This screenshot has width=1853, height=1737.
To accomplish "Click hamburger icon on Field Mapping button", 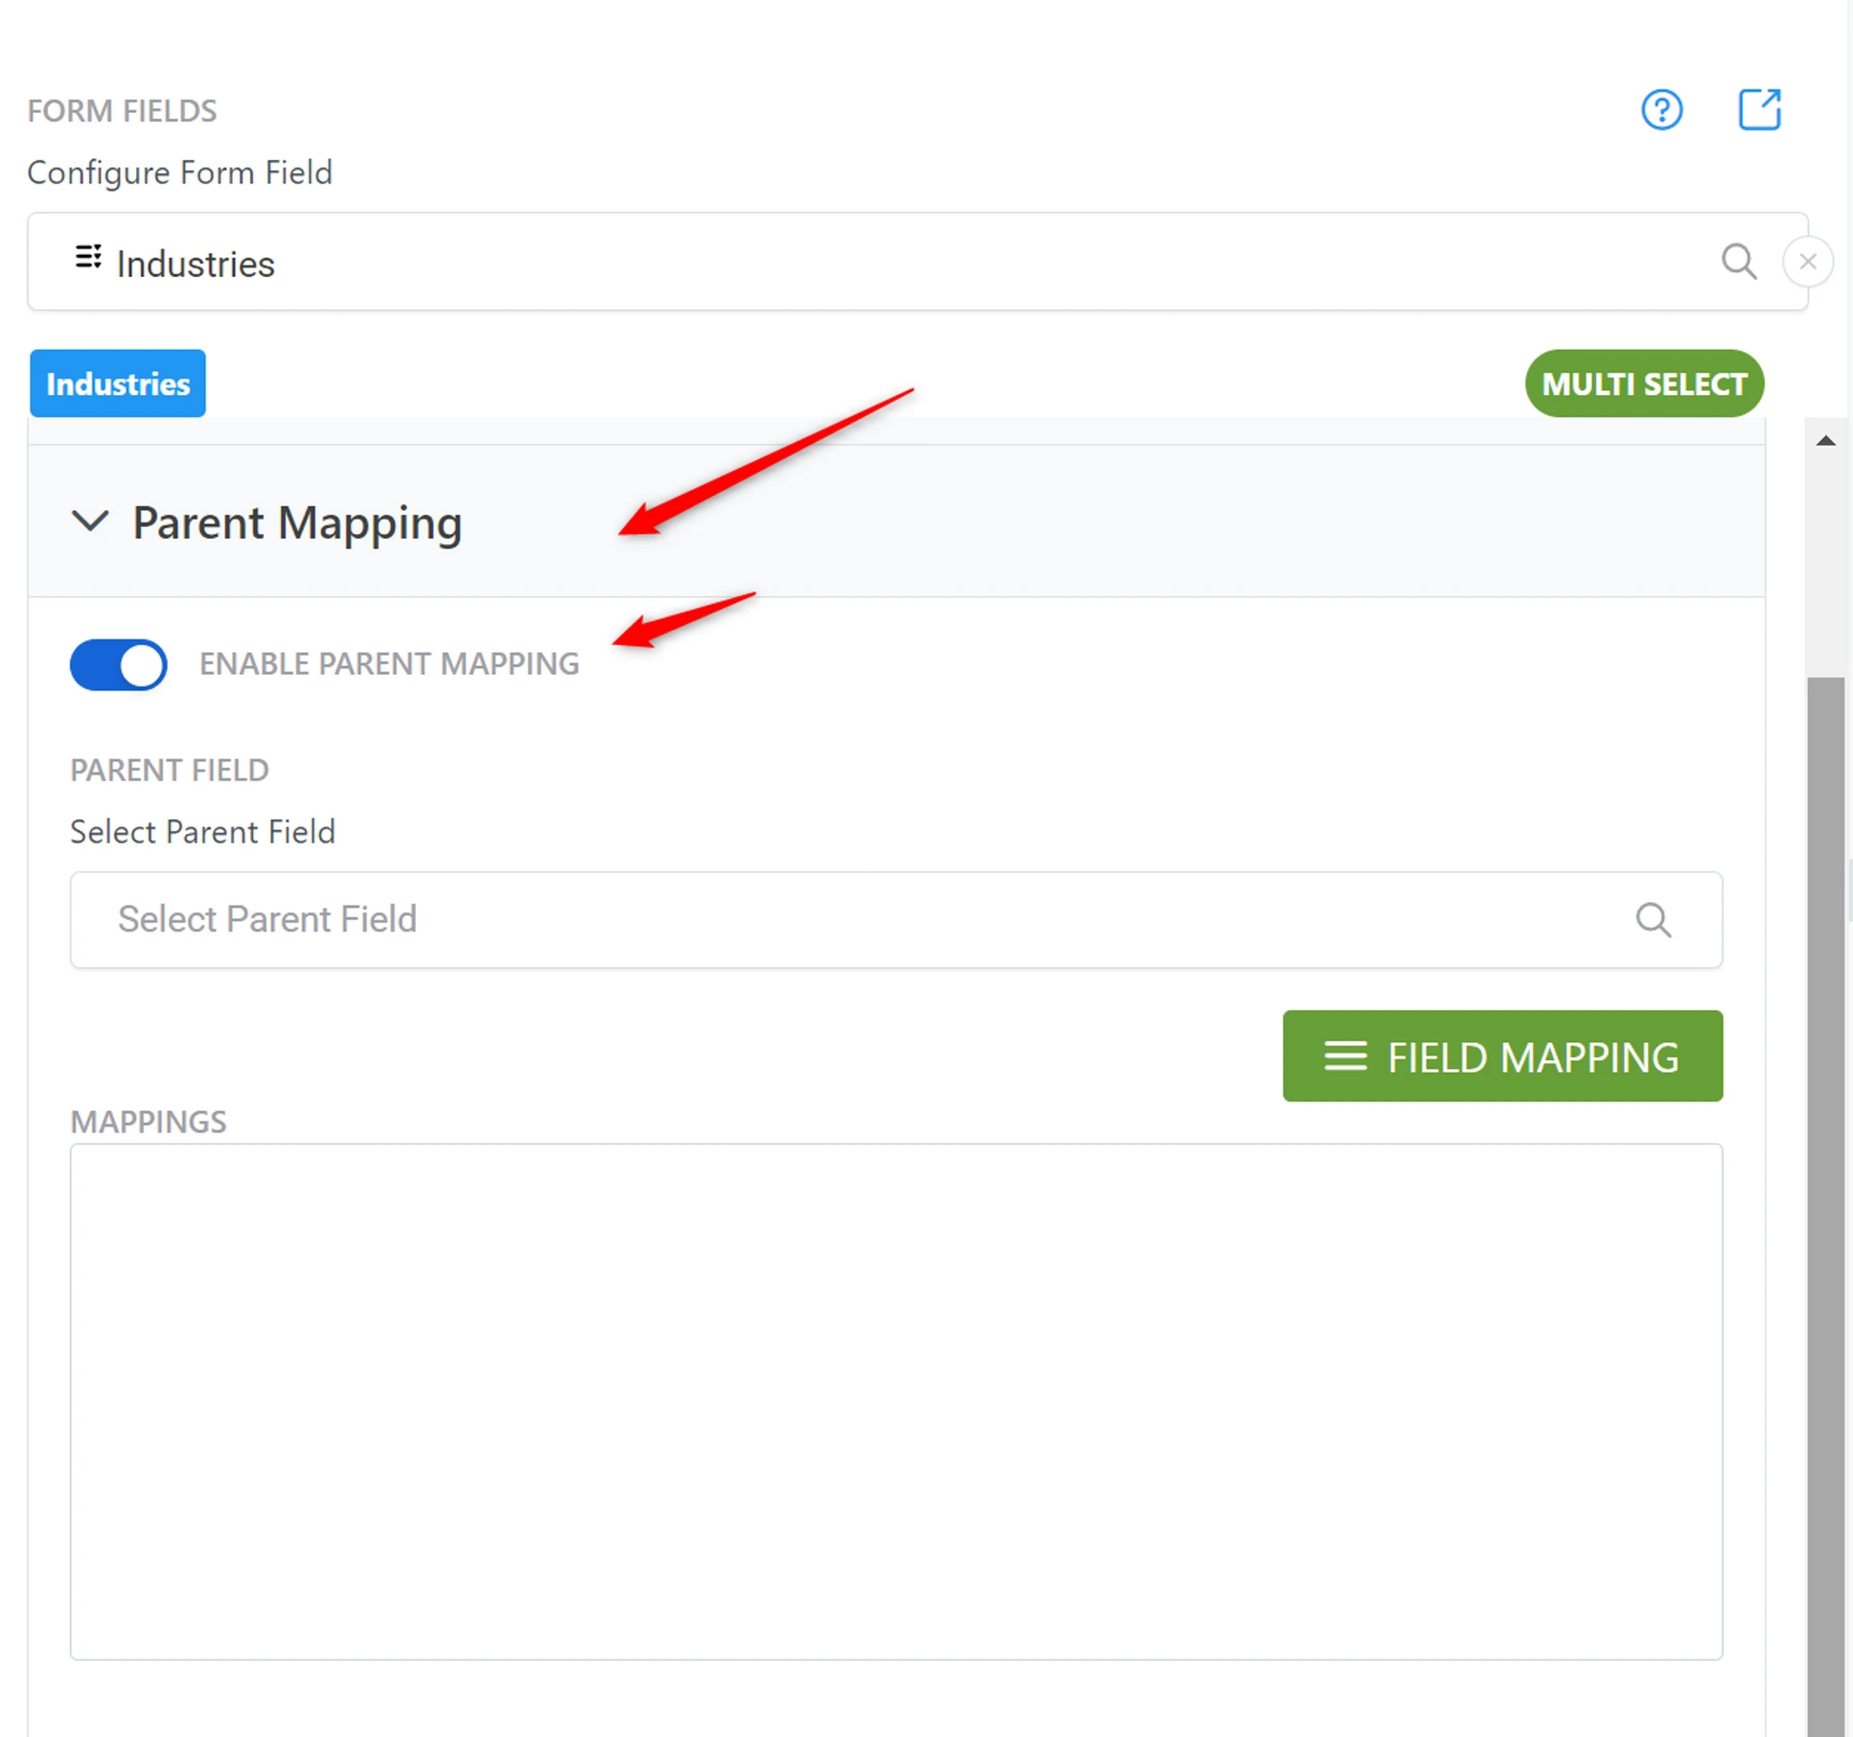I will [1344, 1056].
